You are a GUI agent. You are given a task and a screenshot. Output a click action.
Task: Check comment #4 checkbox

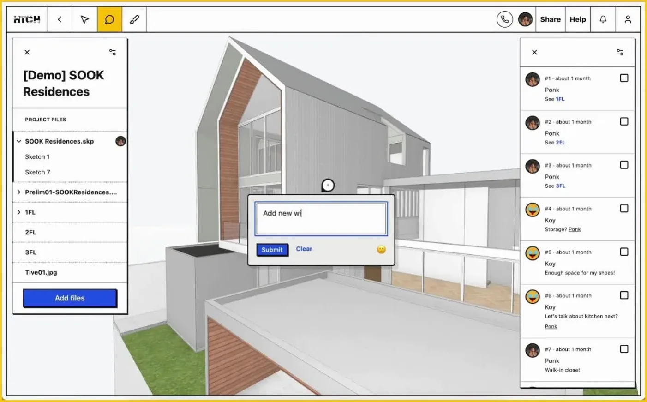coord(624,208)
